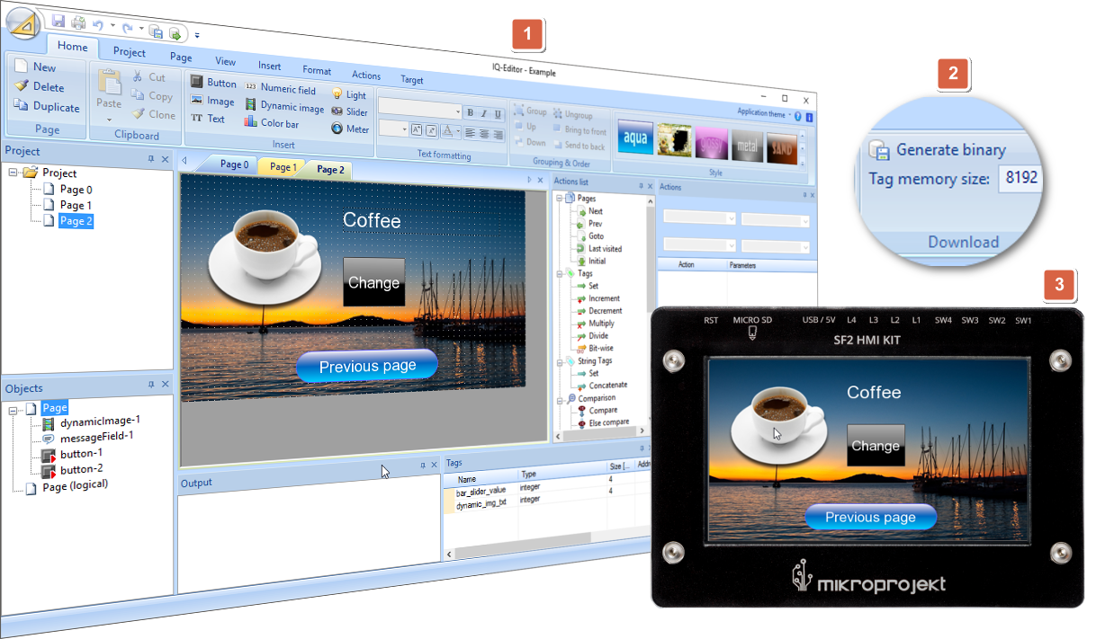Click Previous page button on editor canvas
This screenshot has height=639, width=1114.
[367, 366]
